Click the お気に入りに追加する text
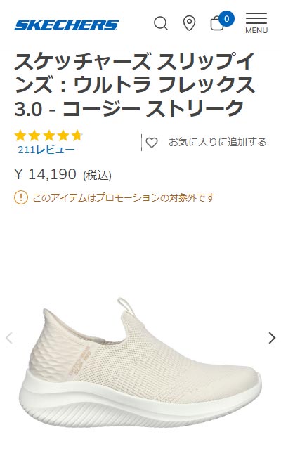This screenshot has height=451, width=281. pos(218,142)
